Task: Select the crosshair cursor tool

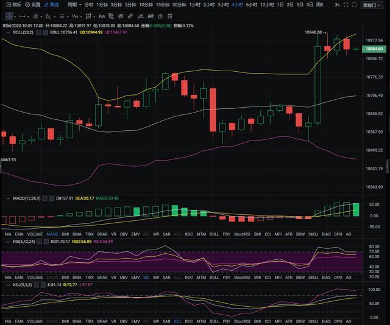Action: [9, 16]
